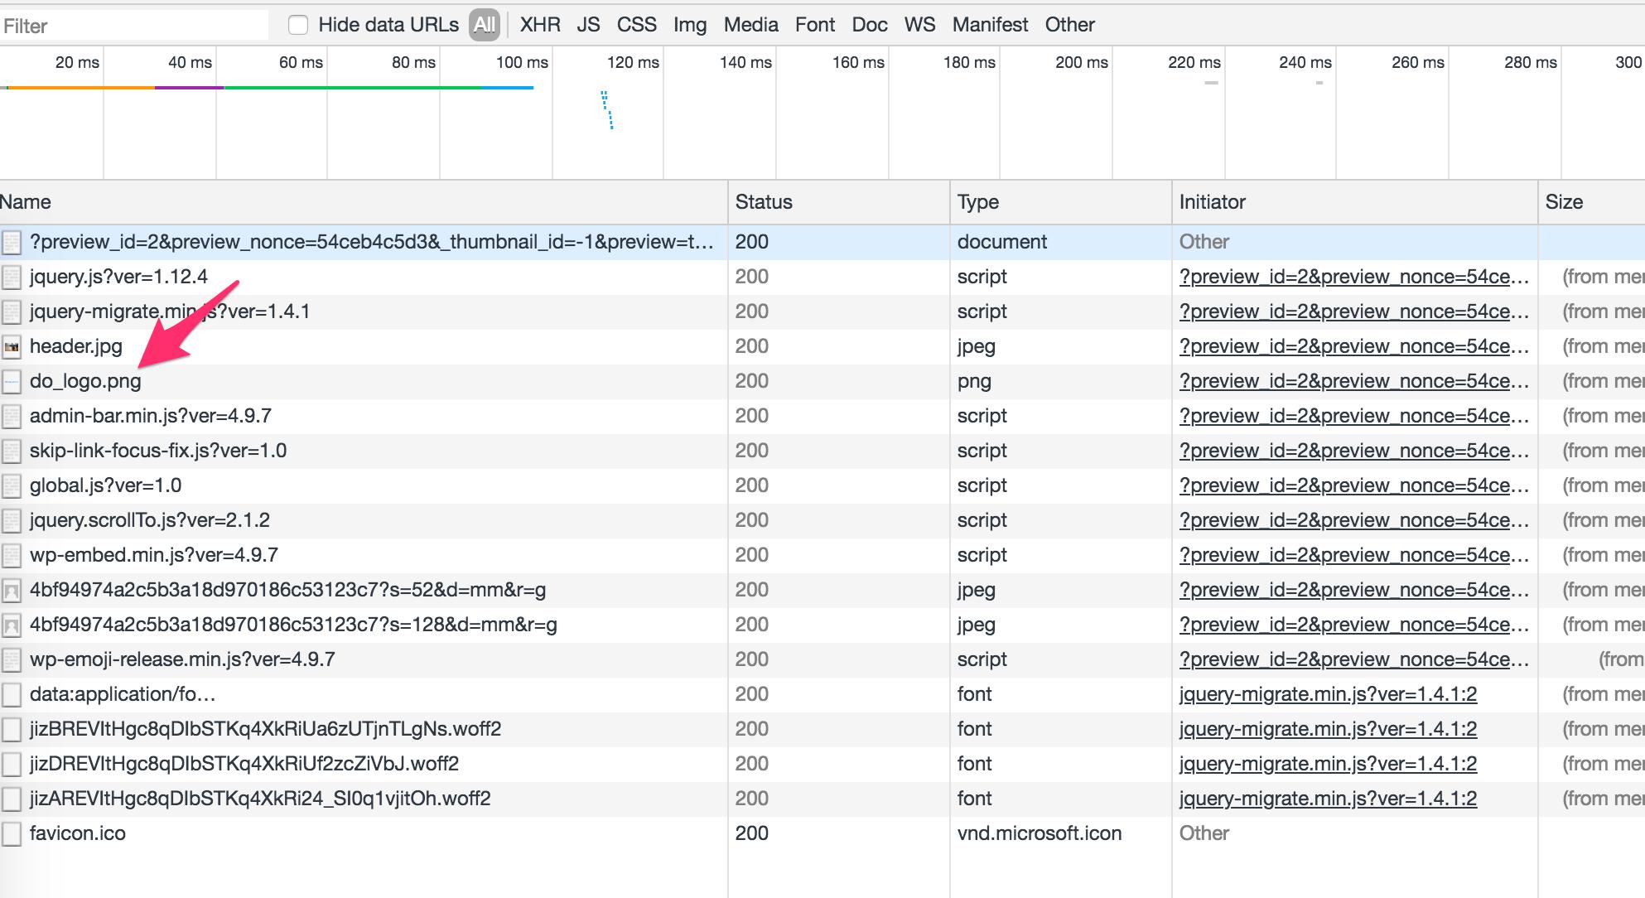Toggle the Hide data URLs checkbox
This screenshot has width=1645, height=898.
pos(297,24)
